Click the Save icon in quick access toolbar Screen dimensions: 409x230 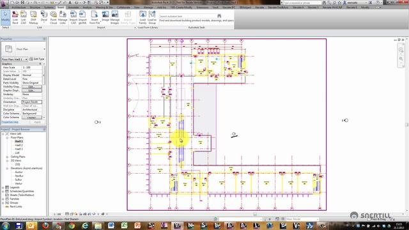[x=22, y=3]
